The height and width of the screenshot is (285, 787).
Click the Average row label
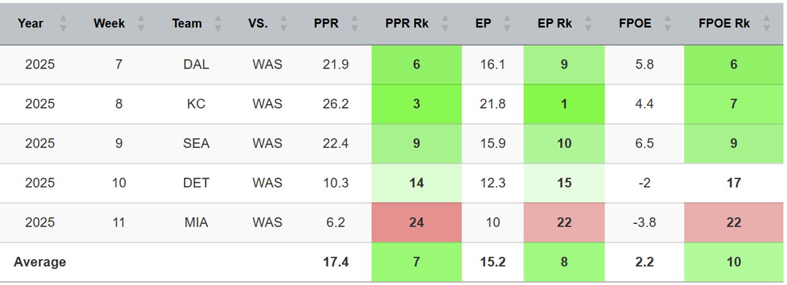pos(40,262)
